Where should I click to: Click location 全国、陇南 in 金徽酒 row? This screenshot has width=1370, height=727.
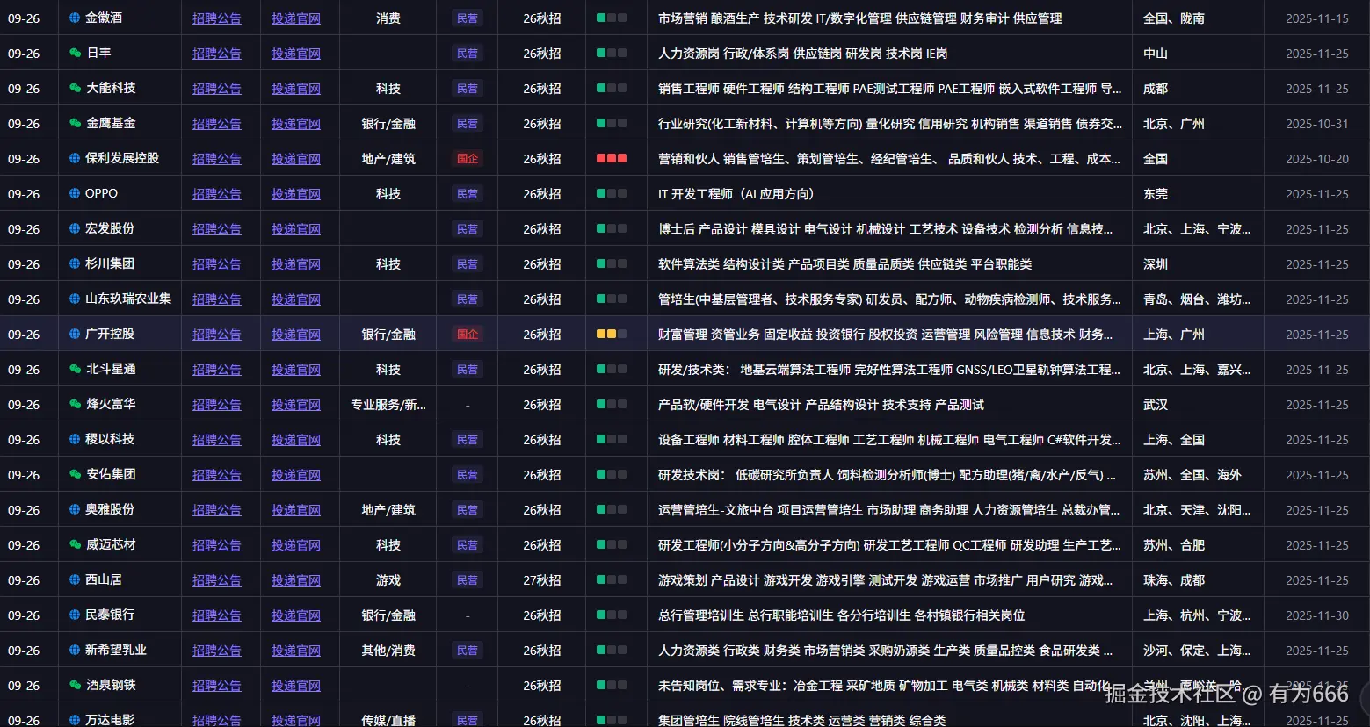click(x=1174, y=18)
